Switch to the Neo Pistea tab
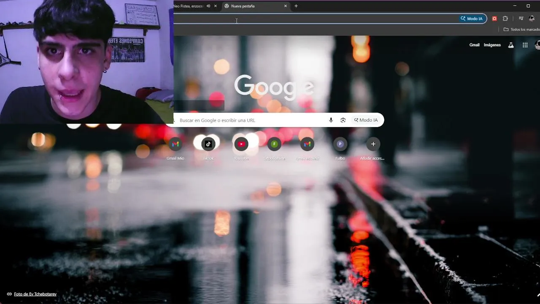540x304 pixels. [189, 6]
